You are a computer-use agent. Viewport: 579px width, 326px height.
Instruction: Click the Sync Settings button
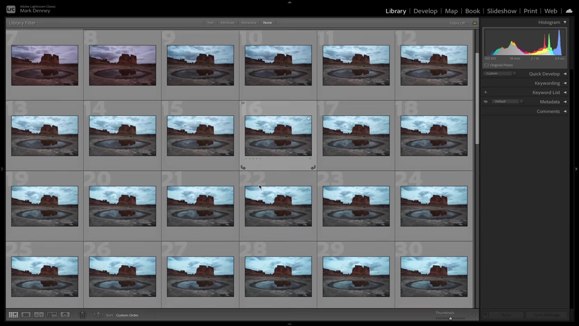click(547, 315)
